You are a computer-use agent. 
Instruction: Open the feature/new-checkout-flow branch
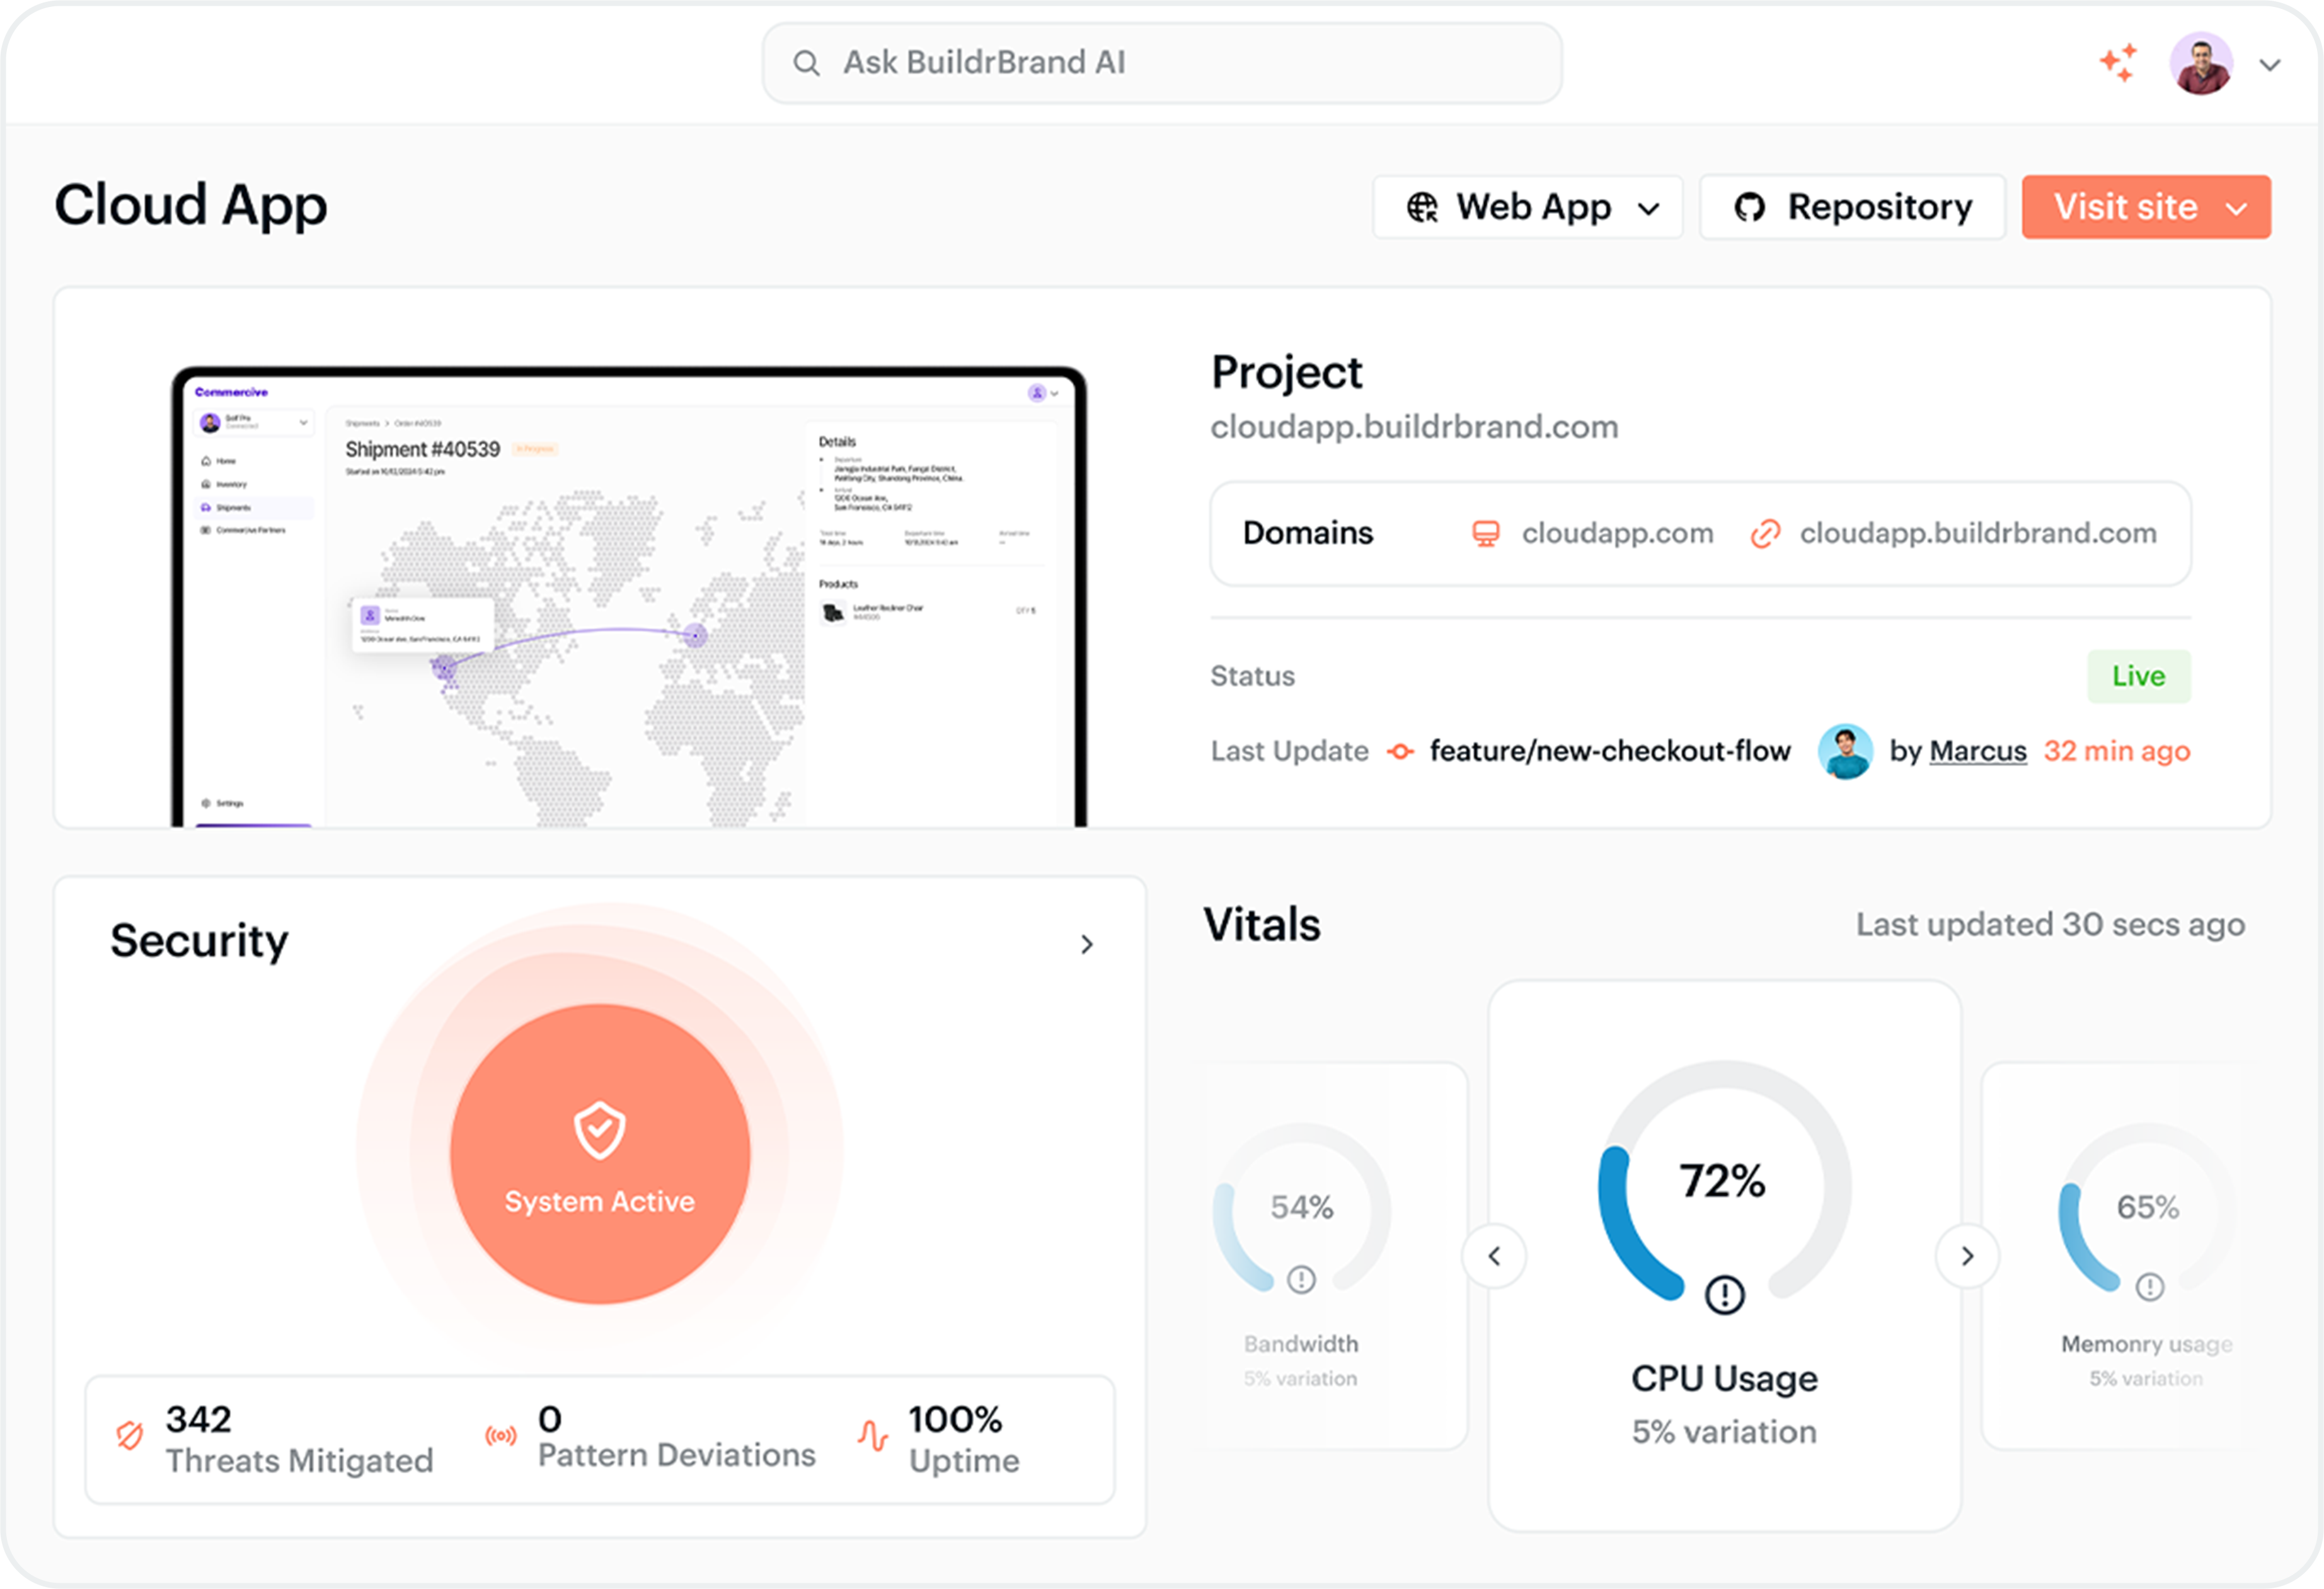(1609, 751)
